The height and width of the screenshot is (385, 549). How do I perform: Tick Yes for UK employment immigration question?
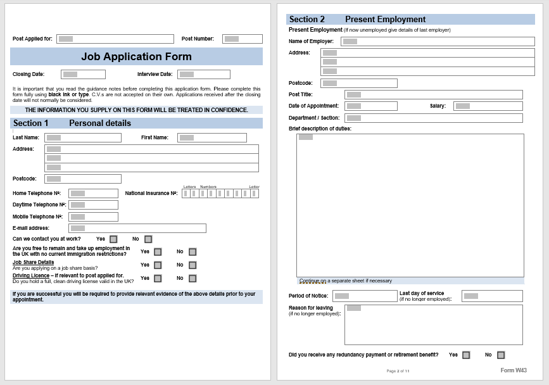158,252
